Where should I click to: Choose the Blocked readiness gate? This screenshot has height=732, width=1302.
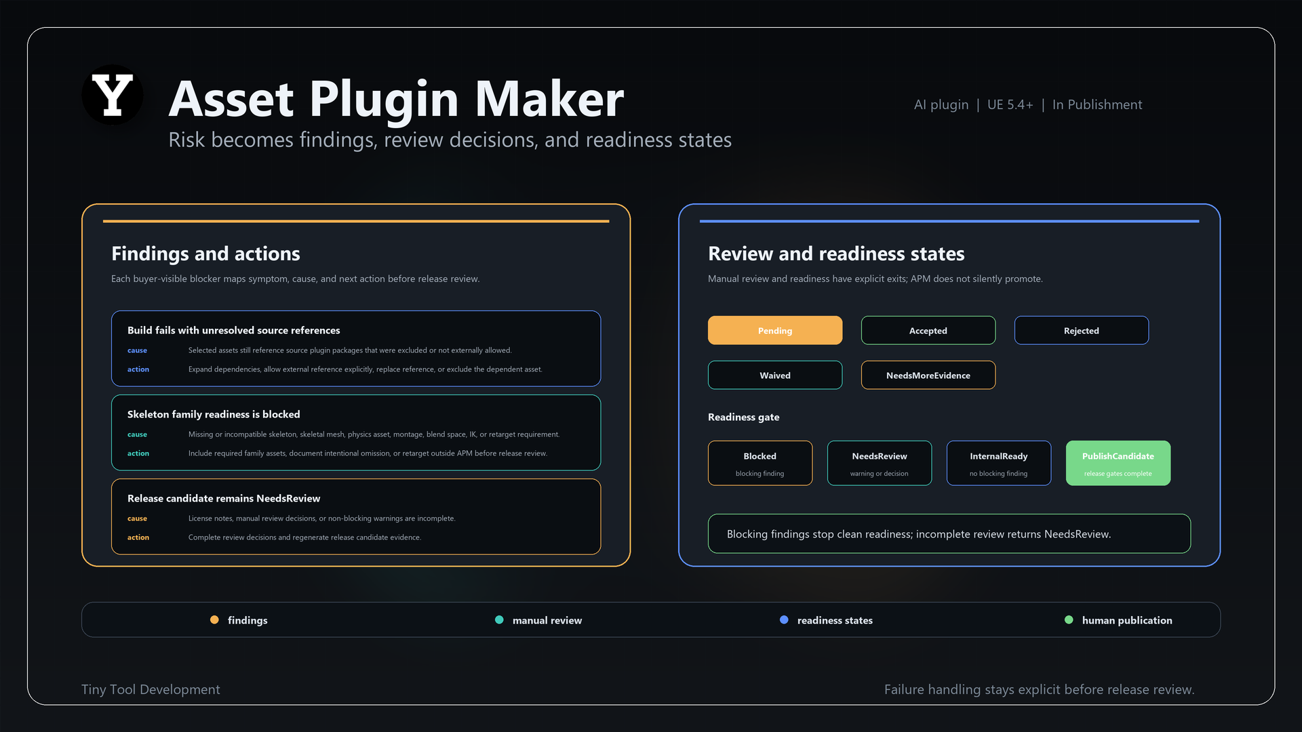click(x=760, y=463)
